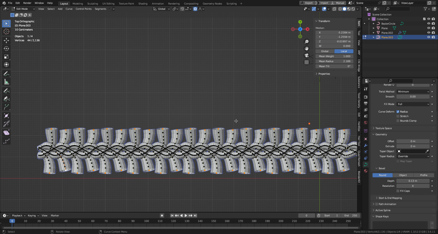The image size is (438, 234).
Task: Toggle camera view with the camera icon
Action: coord(307,56)
